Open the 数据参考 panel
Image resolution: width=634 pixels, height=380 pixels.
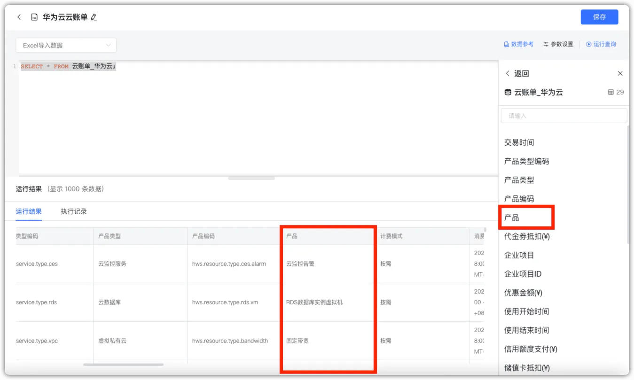(x=519, y=44)
